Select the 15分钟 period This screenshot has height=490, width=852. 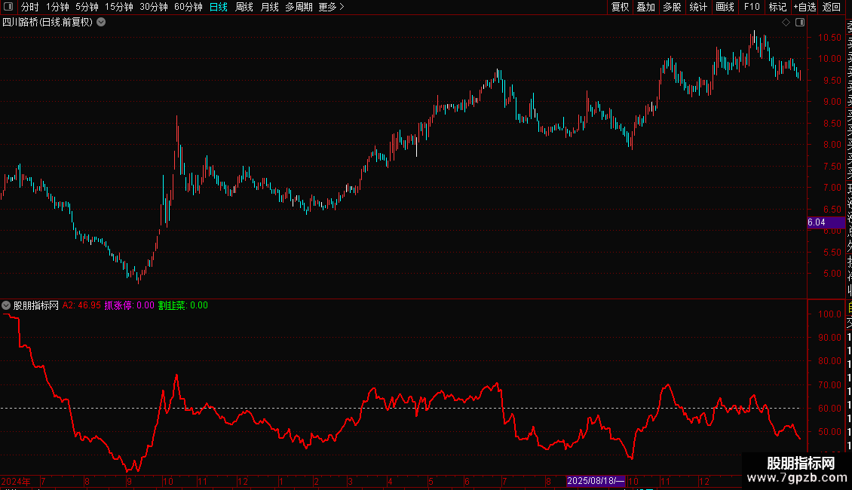point(119,7)
